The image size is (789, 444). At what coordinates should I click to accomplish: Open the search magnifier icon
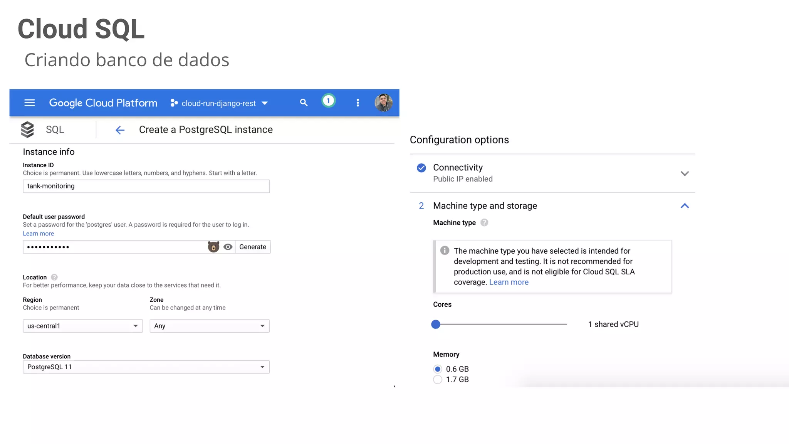click(x=304, y=103)
